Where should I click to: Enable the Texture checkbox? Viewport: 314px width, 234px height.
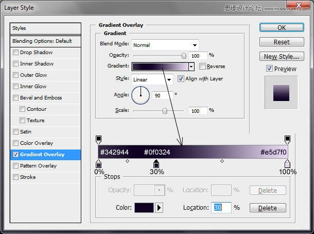click(22, 120)
